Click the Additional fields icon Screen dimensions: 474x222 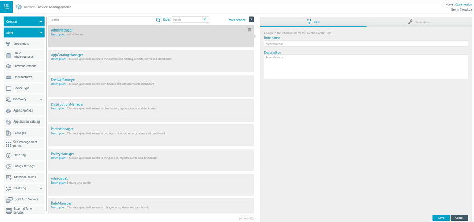pos(8,177)
